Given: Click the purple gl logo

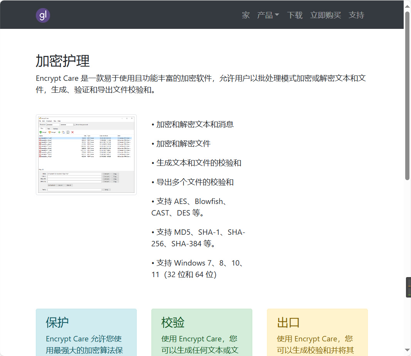Looking at the screenshot, I should [43, 15].
